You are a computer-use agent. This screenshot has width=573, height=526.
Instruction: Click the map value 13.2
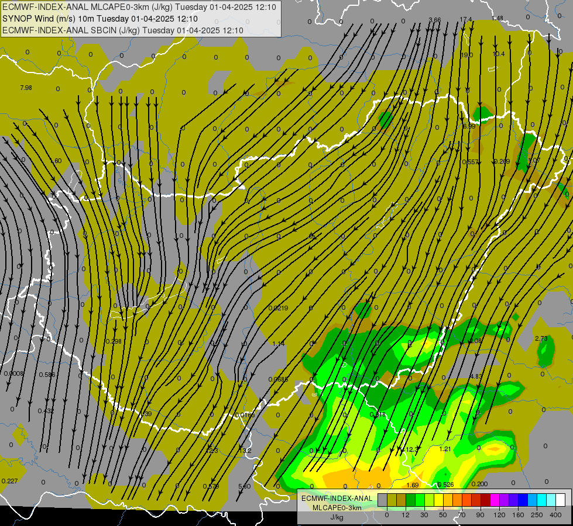pyautogui.click(x=245, y=451)
